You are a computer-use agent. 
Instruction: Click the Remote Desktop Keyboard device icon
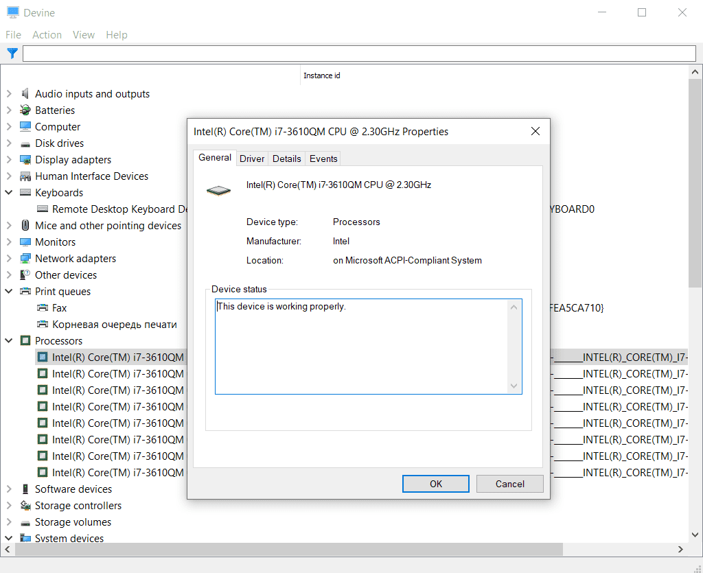[x=42, y=209]
